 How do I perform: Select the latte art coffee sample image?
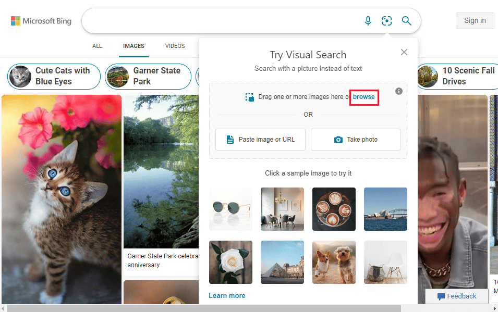tap(334, 209)
